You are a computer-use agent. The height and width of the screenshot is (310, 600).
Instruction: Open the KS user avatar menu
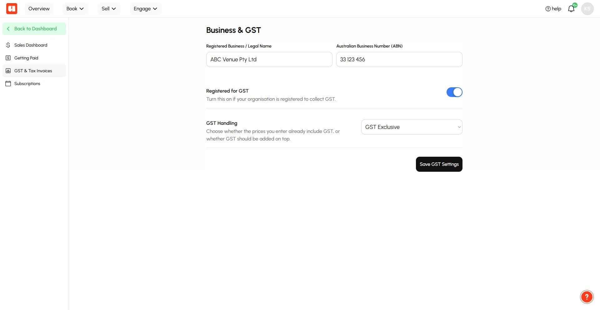click(x=587, y=9)
